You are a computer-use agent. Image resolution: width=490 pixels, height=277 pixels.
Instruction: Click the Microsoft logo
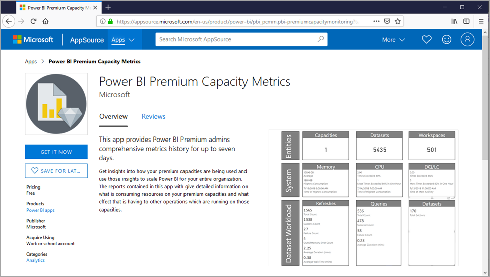coord(33,40)
